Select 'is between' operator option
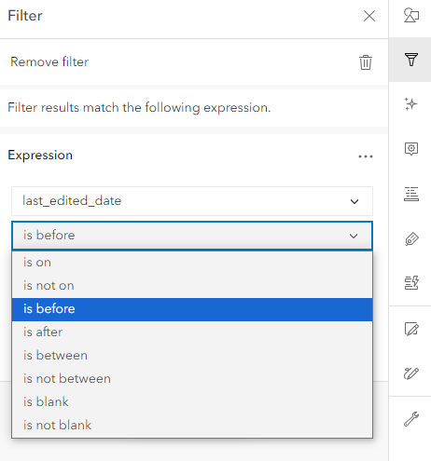This screenshot has height=461, width=431. click(192, 356)
